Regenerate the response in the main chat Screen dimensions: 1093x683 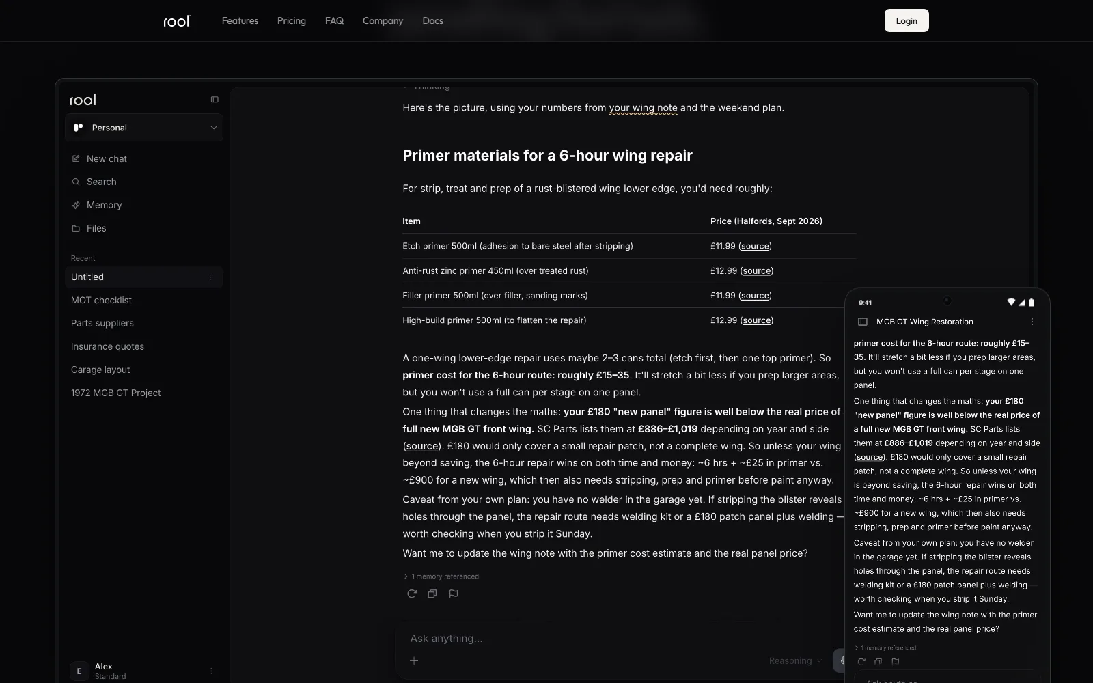(x=412, y=594)
